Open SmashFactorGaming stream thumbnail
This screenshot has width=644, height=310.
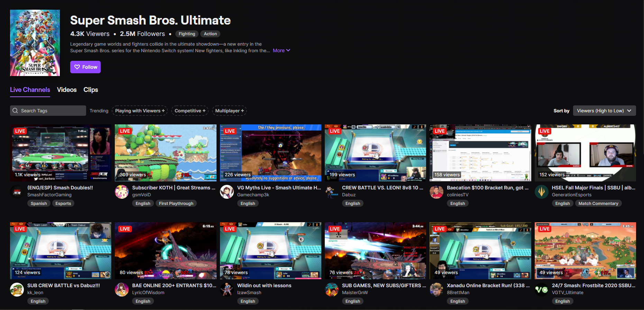click(x=61, y=153)
